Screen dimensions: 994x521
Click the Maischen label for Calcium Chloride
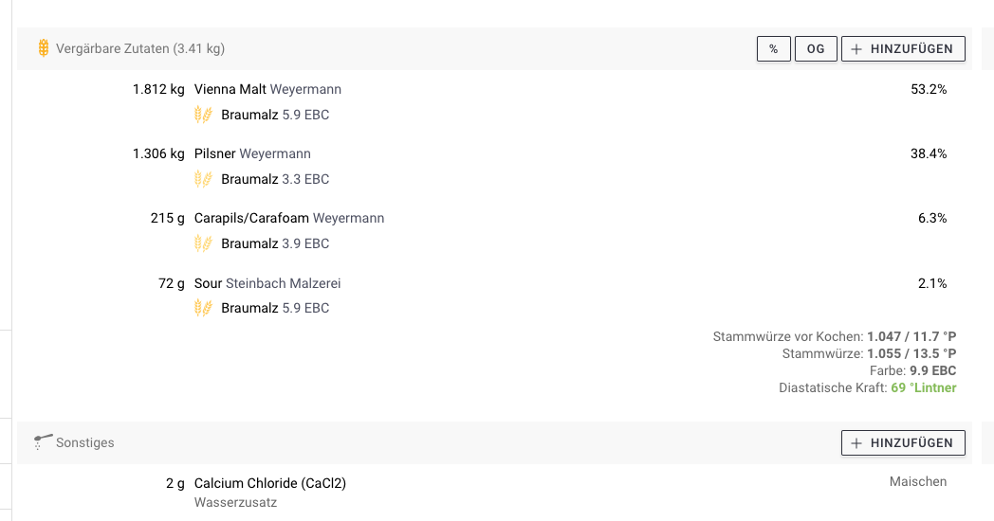[917, 481]
